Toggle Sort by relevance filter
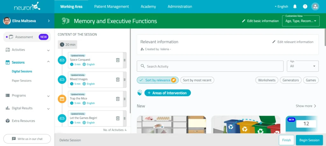Viewport: 326px width, 146px height. click(x=158, y=80)
